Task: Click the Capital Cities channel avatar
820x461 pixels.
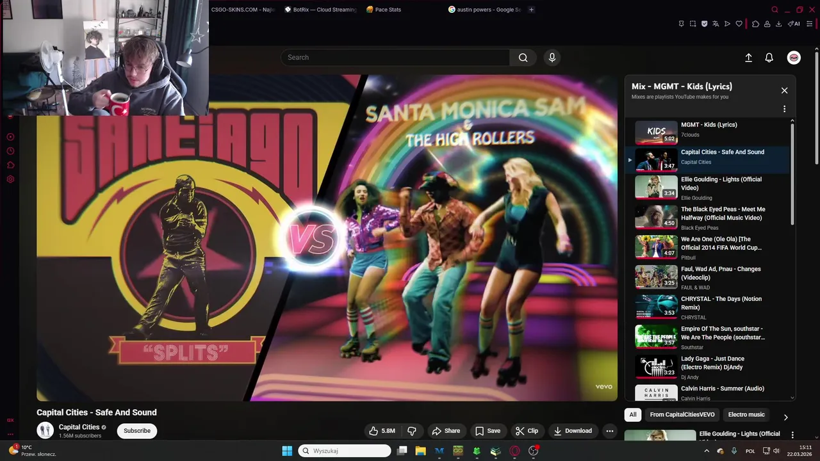Action: point(45,430)
